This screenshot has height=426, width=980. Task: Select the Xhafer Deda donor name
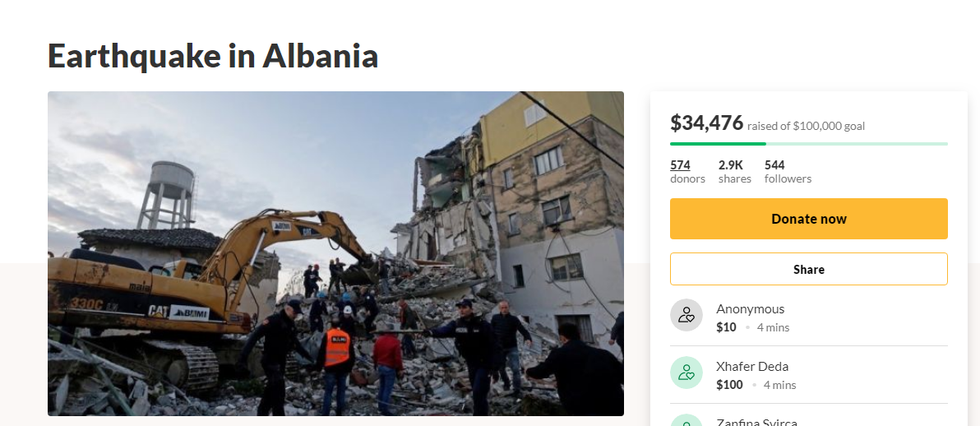752,367
